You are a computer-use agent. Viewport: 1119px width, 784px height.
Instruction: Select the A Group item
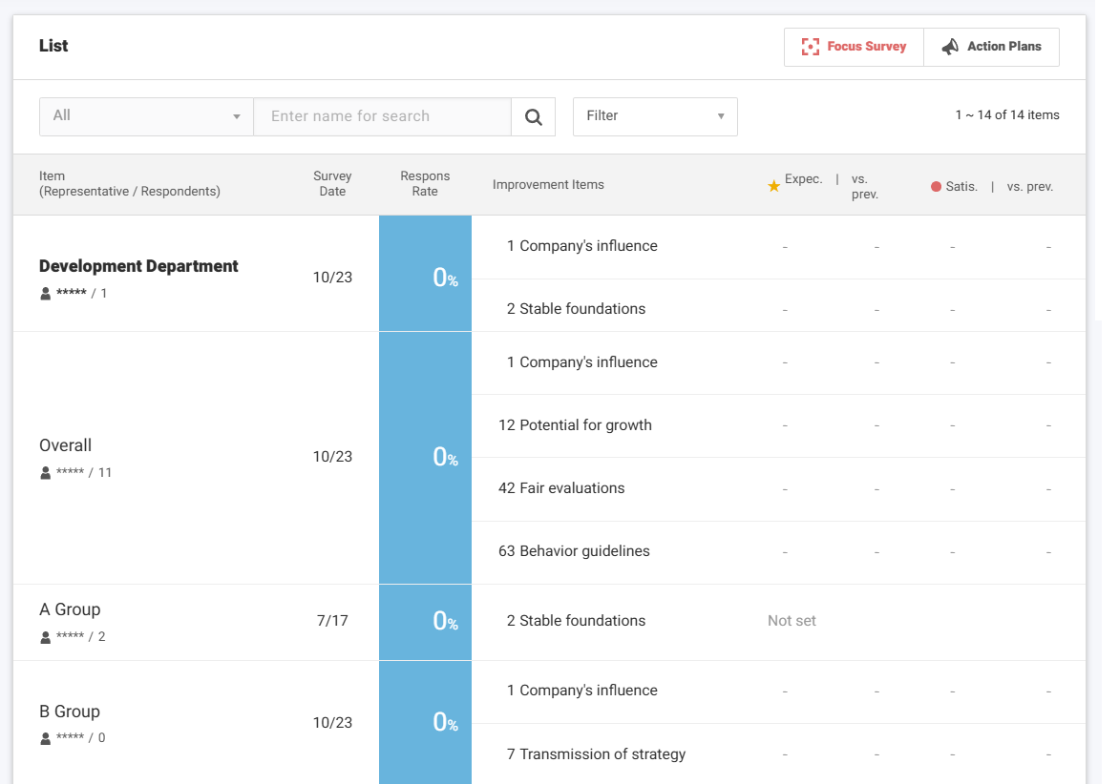[70, 609]
